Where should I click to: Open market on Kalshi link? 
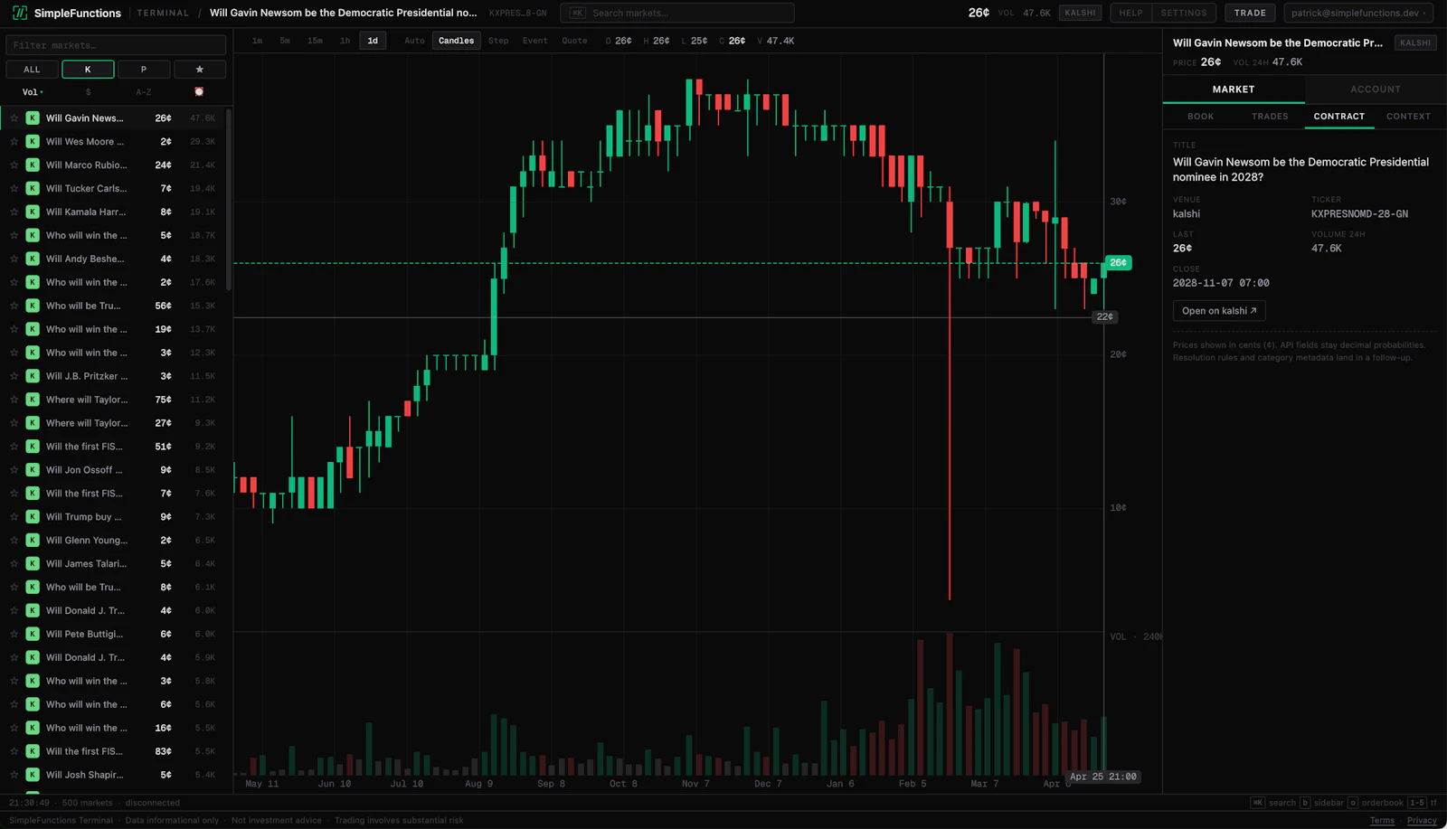pos(1219,311)
